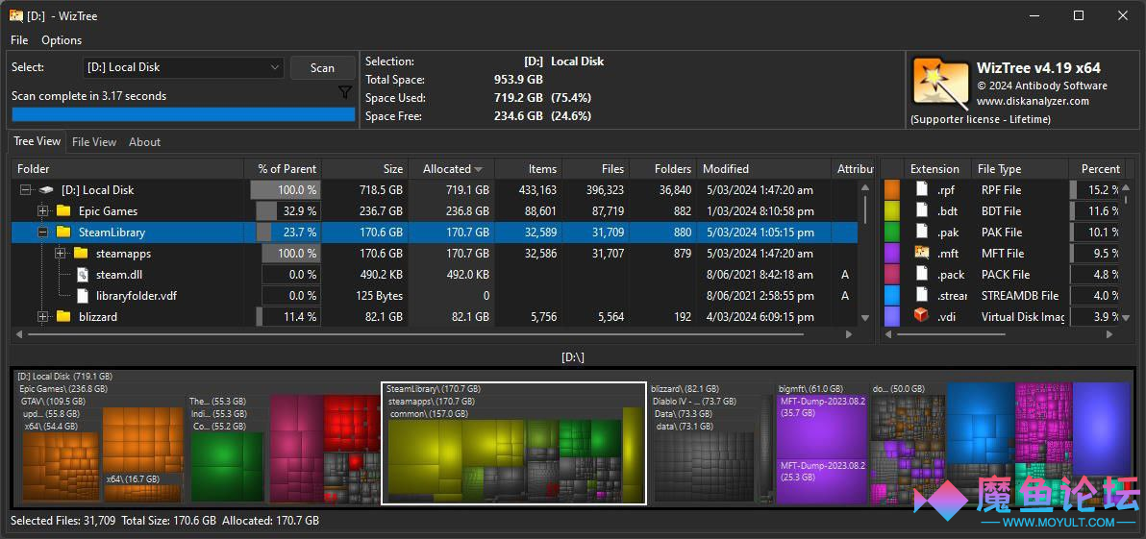Click the SteamLibrary folder icon
Screen dimensions: 1146x539
[x=63, y=233]
